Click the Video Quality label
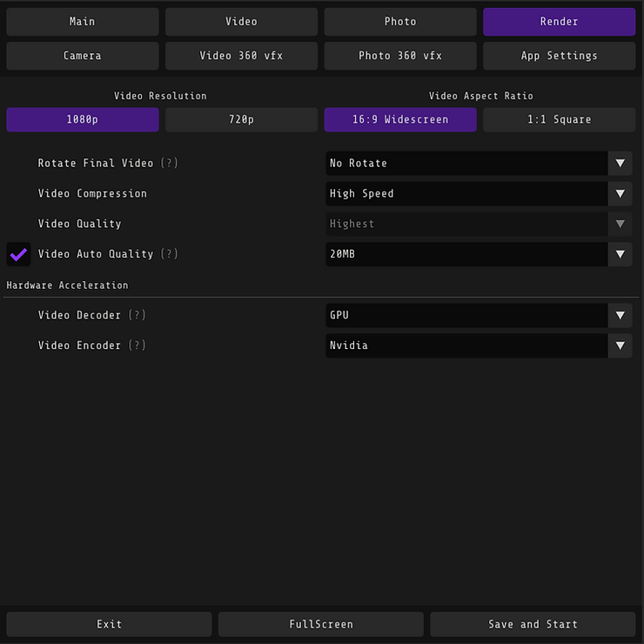This screenshot has height=644, width=644. pos(80,224)
